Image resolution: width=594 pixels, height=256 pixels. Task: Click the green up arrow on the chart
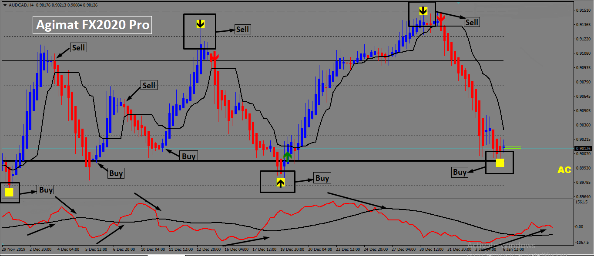click(x=287, y=157)
